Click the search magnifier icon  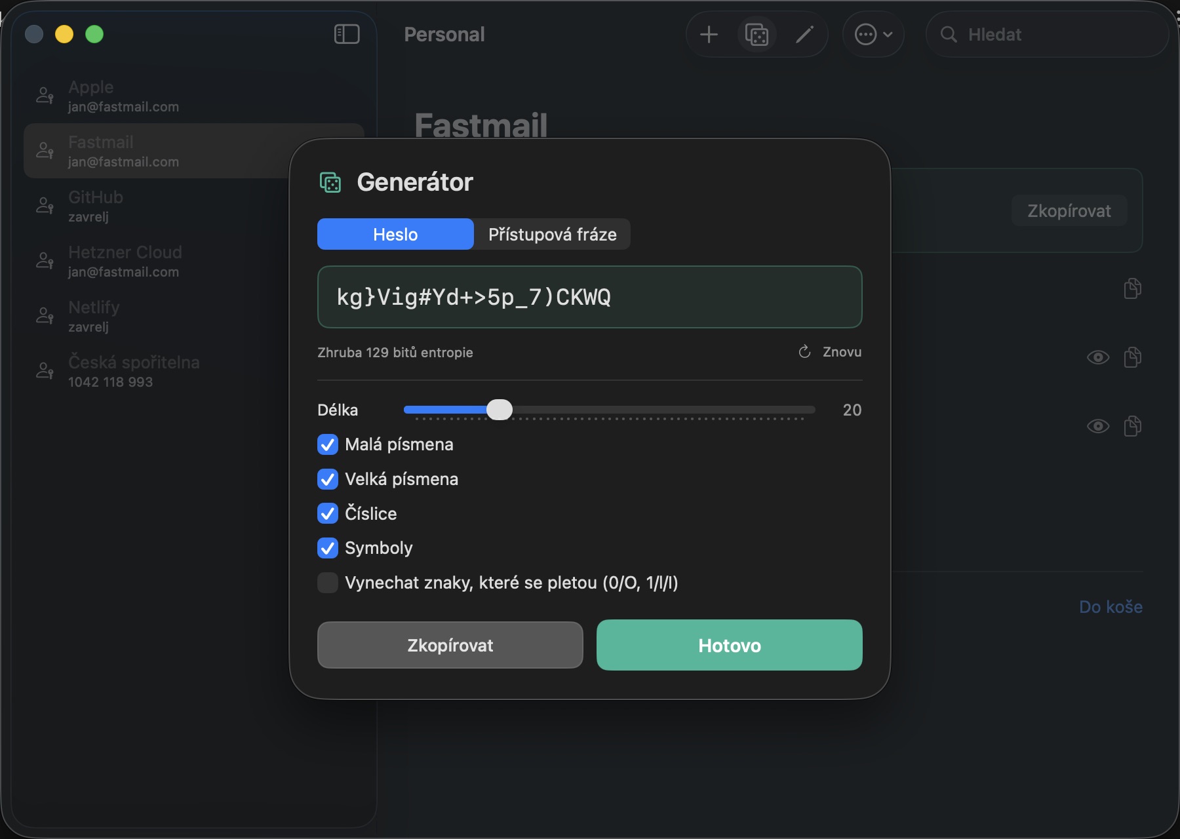pyautogui.click(x=949, y=35)
